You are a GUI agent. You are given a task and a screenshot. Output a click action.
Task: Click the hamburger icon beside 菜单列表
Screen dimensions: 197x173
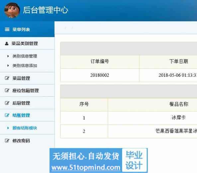click(x=7, y=29)
